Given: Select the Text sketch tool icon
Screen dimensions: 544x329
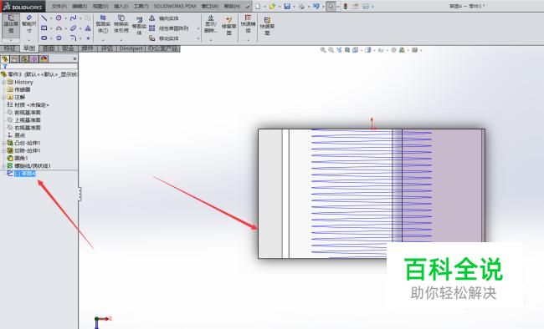Looking at the screenshot, I should (88, 28).
